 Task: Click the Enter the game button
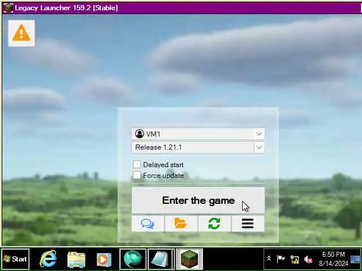(x=198, y=200)
